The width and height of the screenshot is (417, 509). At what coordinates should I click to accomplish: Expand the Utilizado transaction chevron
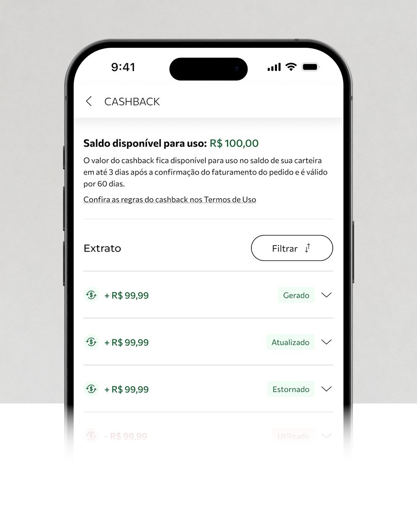326,436
